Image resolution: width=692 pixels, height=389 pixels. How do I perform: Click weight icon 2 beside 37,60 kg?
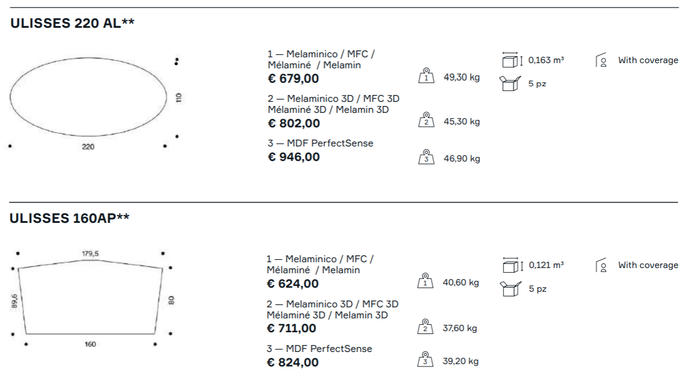point(426,326)
